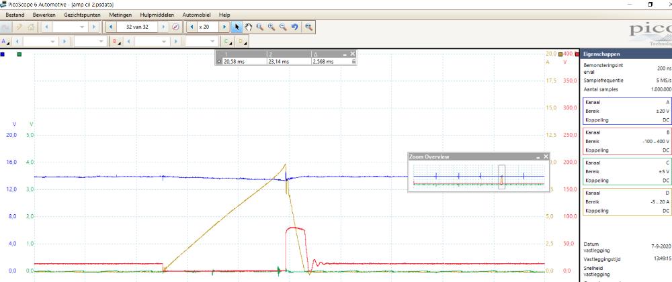This screenshot has height=282, width=672.
Task: Toggle the ruler legend lock icon
Action: (x=353, y=61)
